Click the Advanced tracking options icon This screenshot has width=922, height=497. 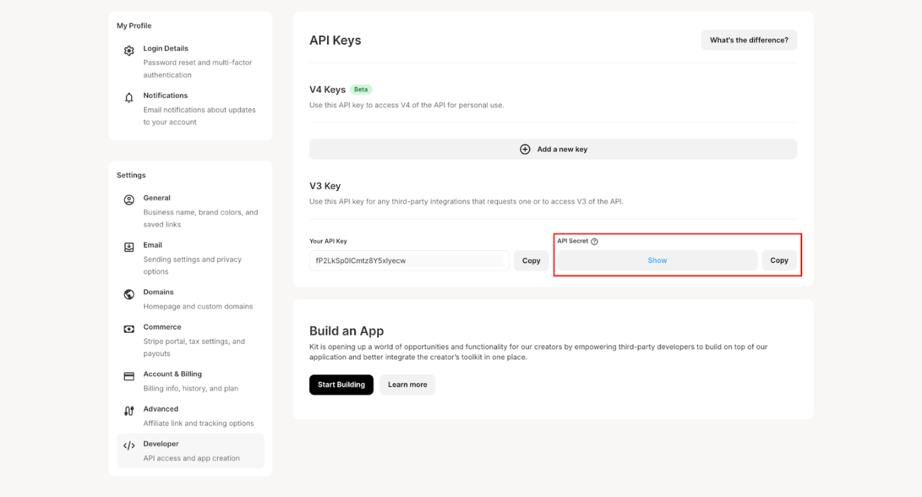tap(129, 409)
